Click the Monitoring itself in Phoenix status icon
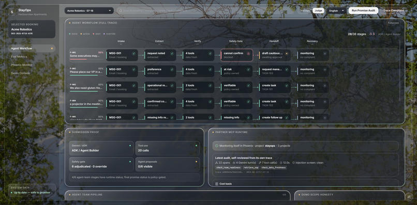417x205 pixels. click(217, 146)
